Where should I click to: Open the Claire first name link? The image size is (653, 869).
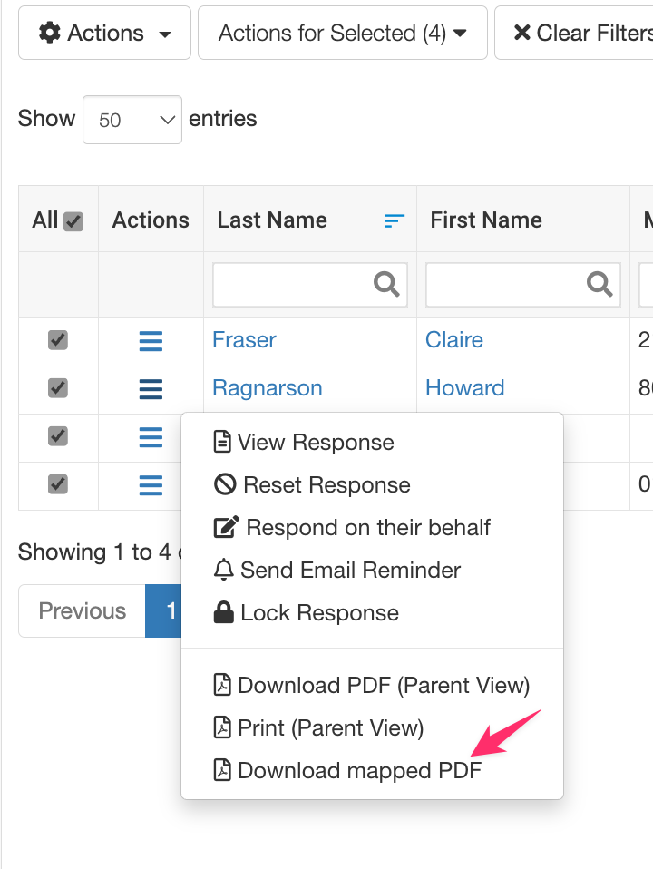454,340
